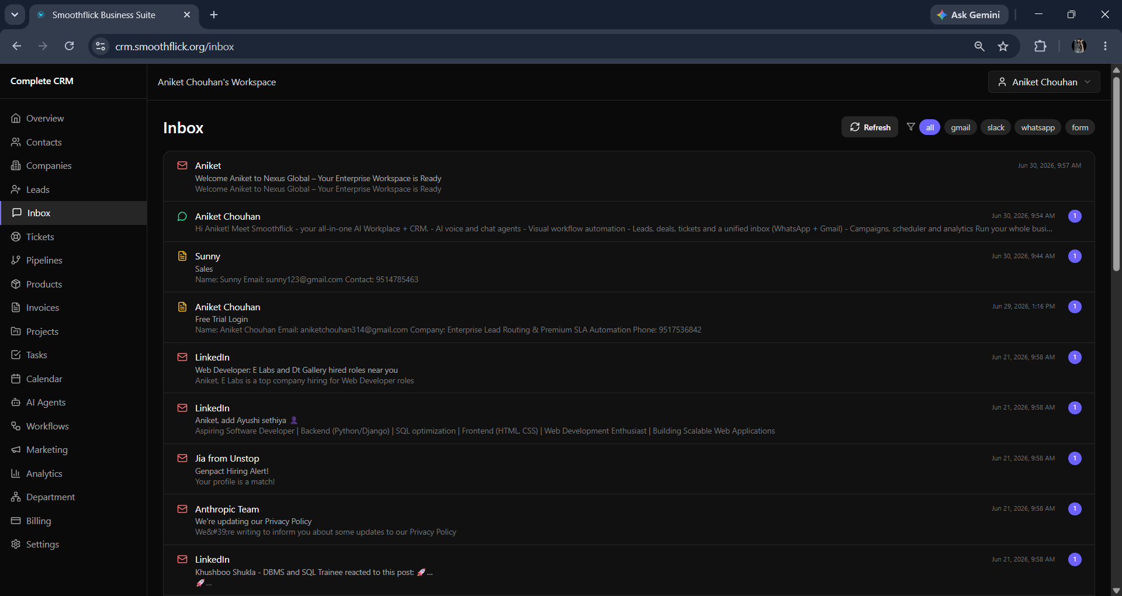Refresh the inbox

870,127
